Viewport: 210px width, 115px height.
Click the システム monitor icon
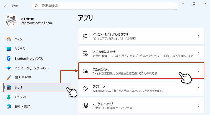point(9,49)
